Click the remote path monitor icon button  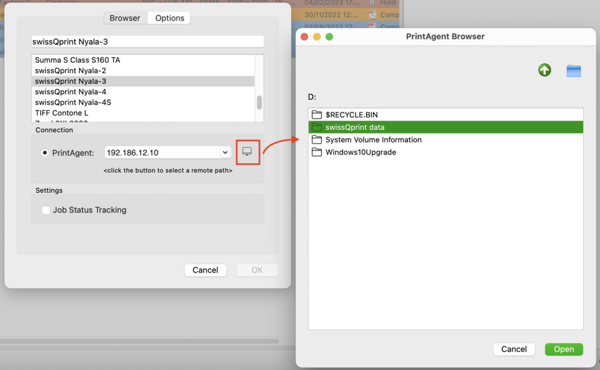point(247,152)
